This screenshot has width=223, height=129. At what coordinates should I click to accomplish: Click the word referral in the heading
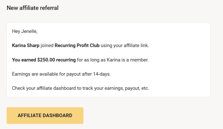pos(49,8)
